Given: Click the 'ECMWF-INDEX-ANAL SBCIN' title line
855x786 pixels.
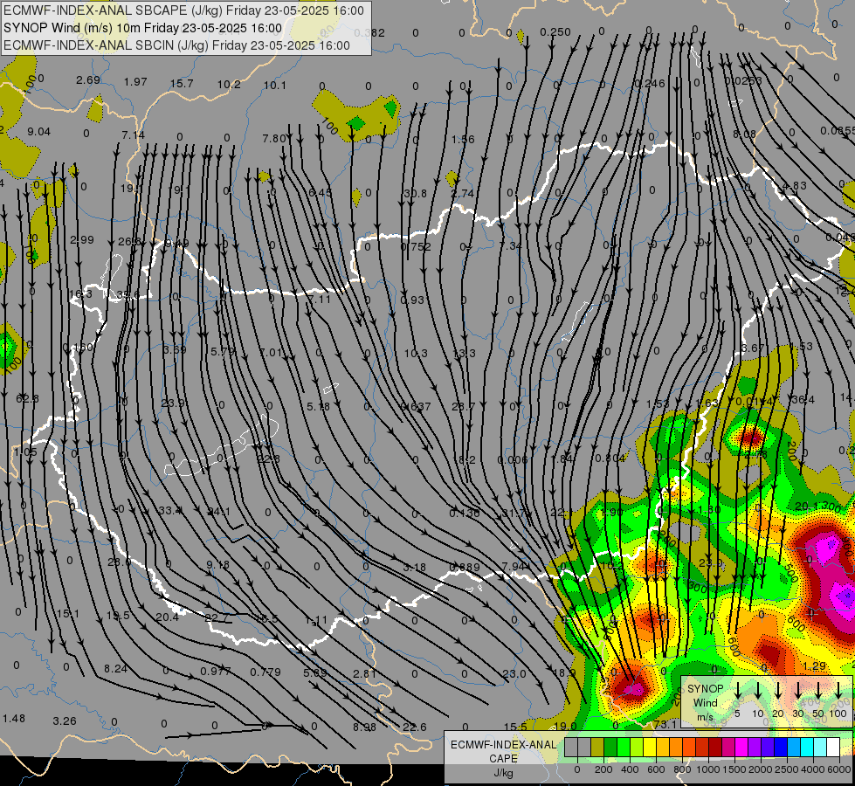Looking at the screenshot, I should coord(176,45).
